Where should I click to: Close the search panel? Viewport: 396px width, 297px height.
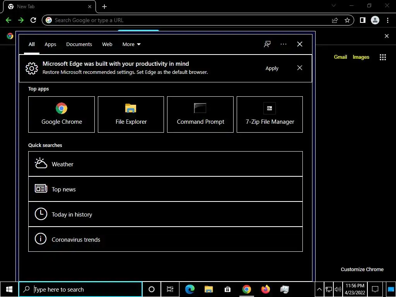[300, 44]
